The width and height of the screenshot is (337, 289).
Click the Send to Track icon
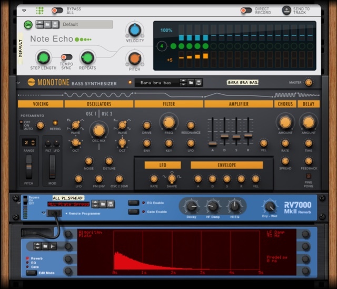286,10
